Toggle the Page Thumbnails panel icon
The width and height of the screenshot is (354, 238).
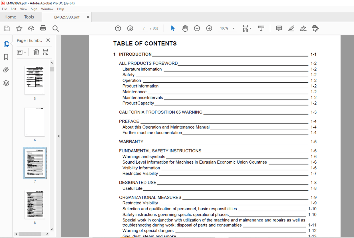click(6, 44)
